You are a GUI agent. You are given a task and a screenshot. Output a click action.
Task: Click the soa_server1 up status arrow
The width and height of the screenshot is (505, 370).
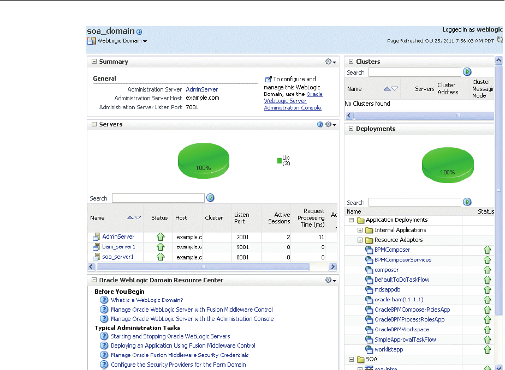tap(161, 257)
